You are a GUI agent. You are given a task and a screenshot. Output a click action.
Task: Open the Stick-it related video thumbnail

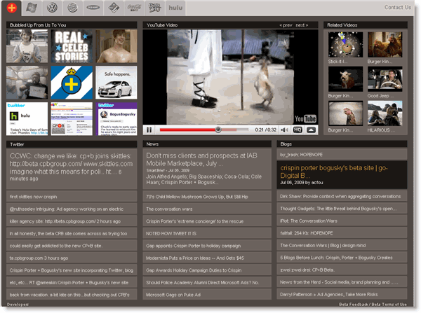[345, 45]
